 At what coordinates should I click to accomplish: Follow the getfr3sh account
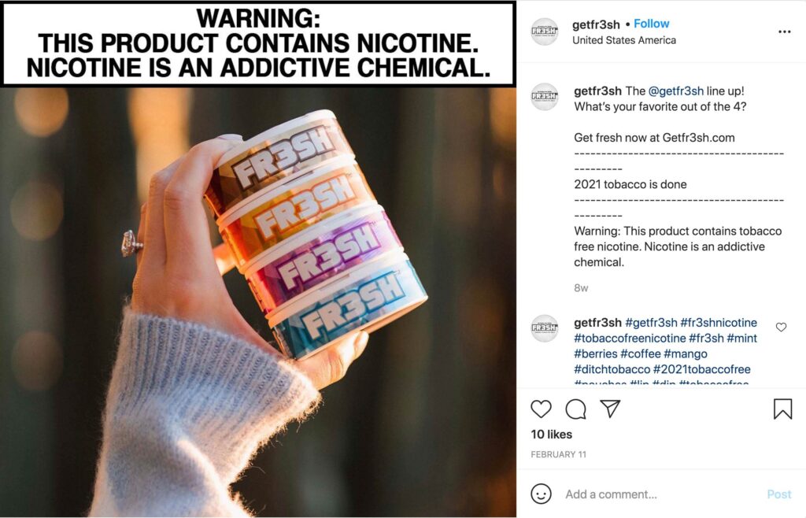point(651,24)
